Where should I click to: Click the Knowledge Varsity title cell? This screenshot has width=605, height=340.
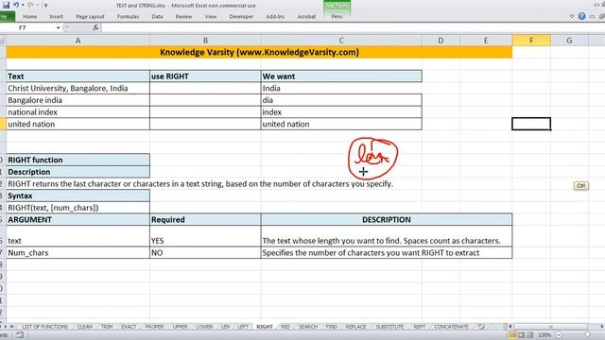point(259,52)
